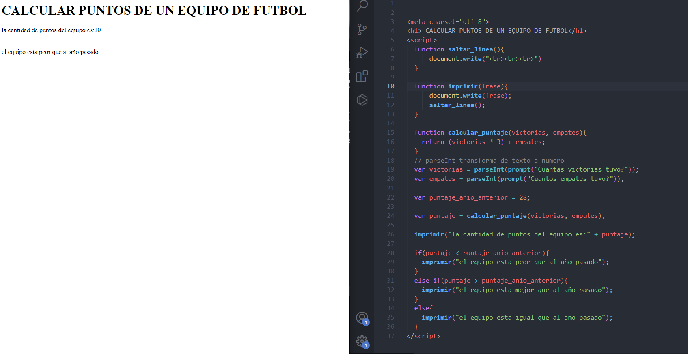Click the 'function calcular_puntaje' declaration line

500,133
